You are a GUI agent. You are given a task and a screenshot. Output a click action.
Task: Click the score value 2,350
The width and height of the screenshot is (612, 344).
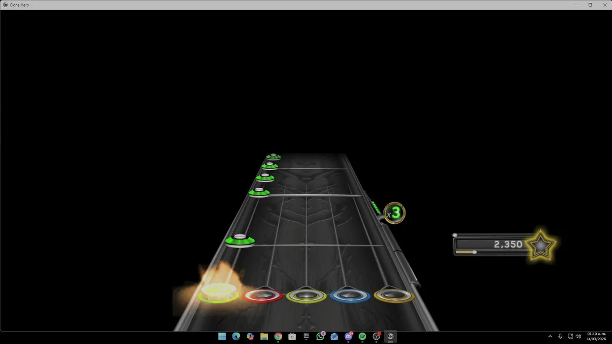(x=508, y=244)
